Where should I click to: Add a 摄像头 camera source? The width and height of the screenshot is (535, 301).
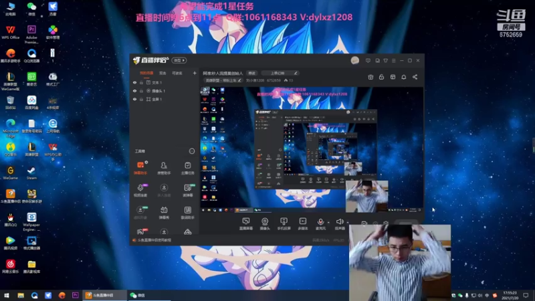point(265,224)
